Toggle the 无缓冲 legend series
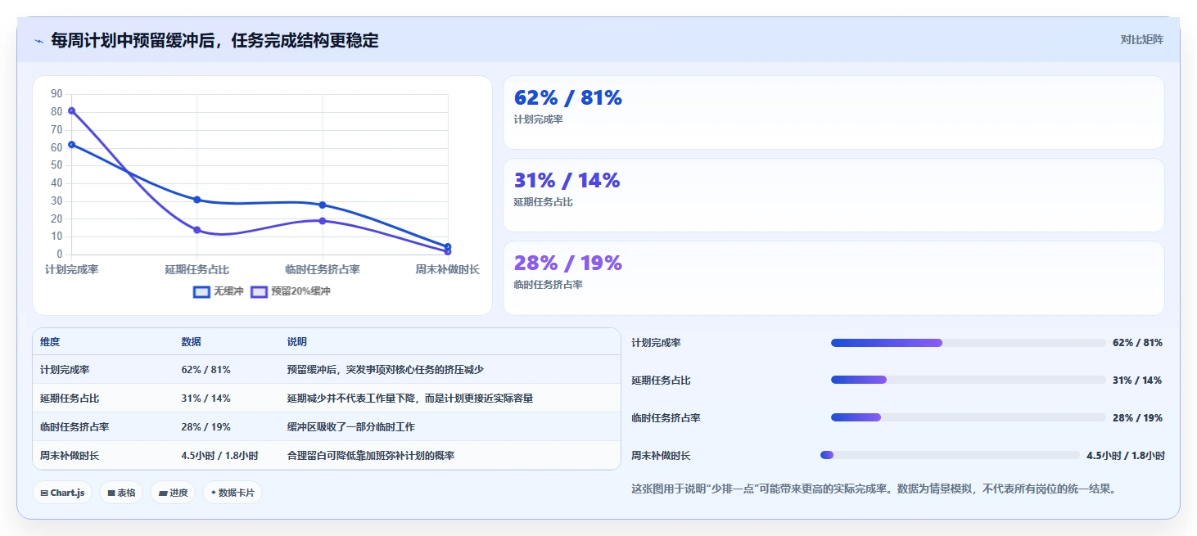The width and height of the screenshot is (1197, 536). pyautogui.click(x=219, y=291)
